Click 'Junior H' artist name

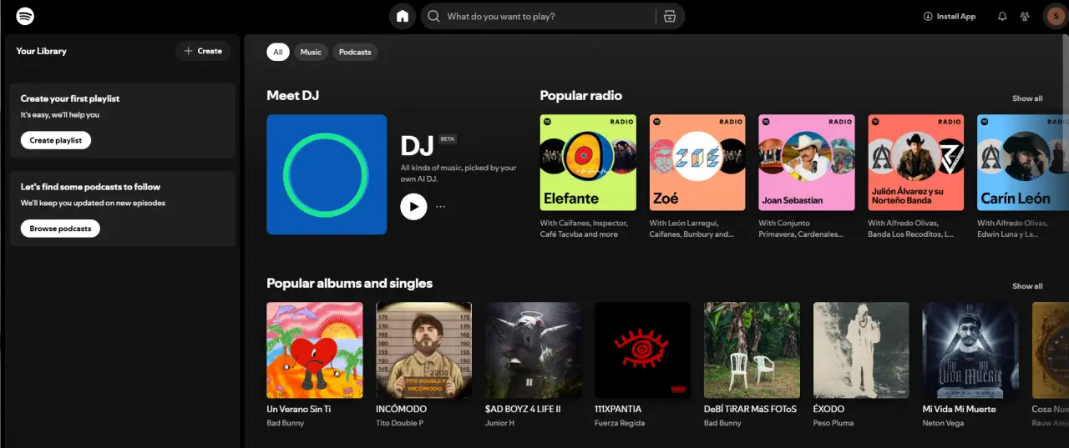point(499,423)
